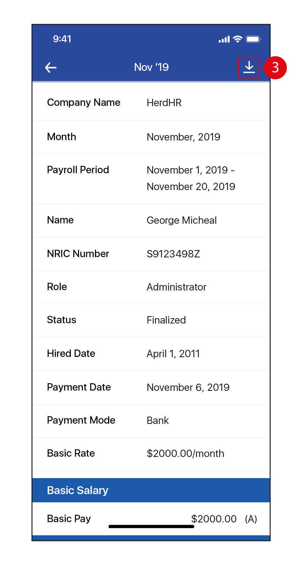Download the Nov '19 payslip

tap(249, 67)
